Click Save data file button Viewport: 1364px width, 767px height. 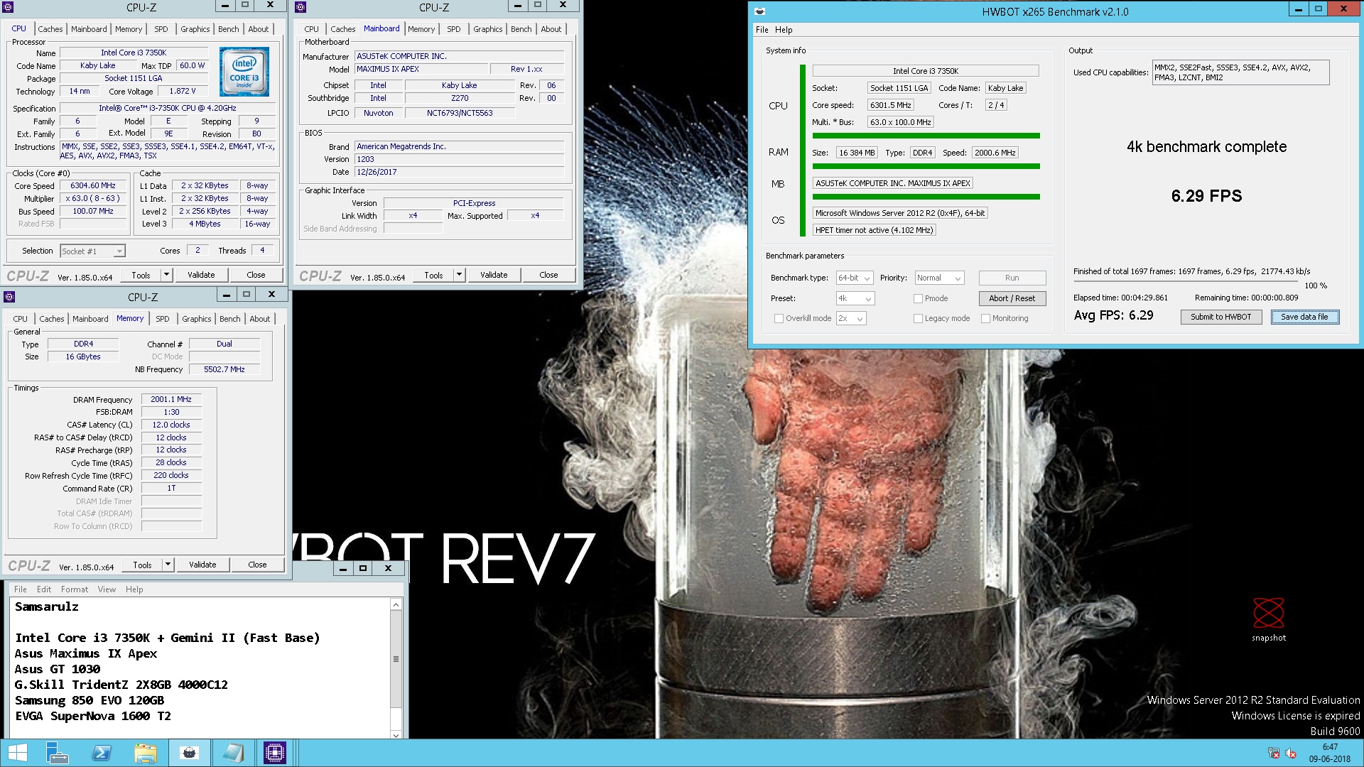[1304, 317]
